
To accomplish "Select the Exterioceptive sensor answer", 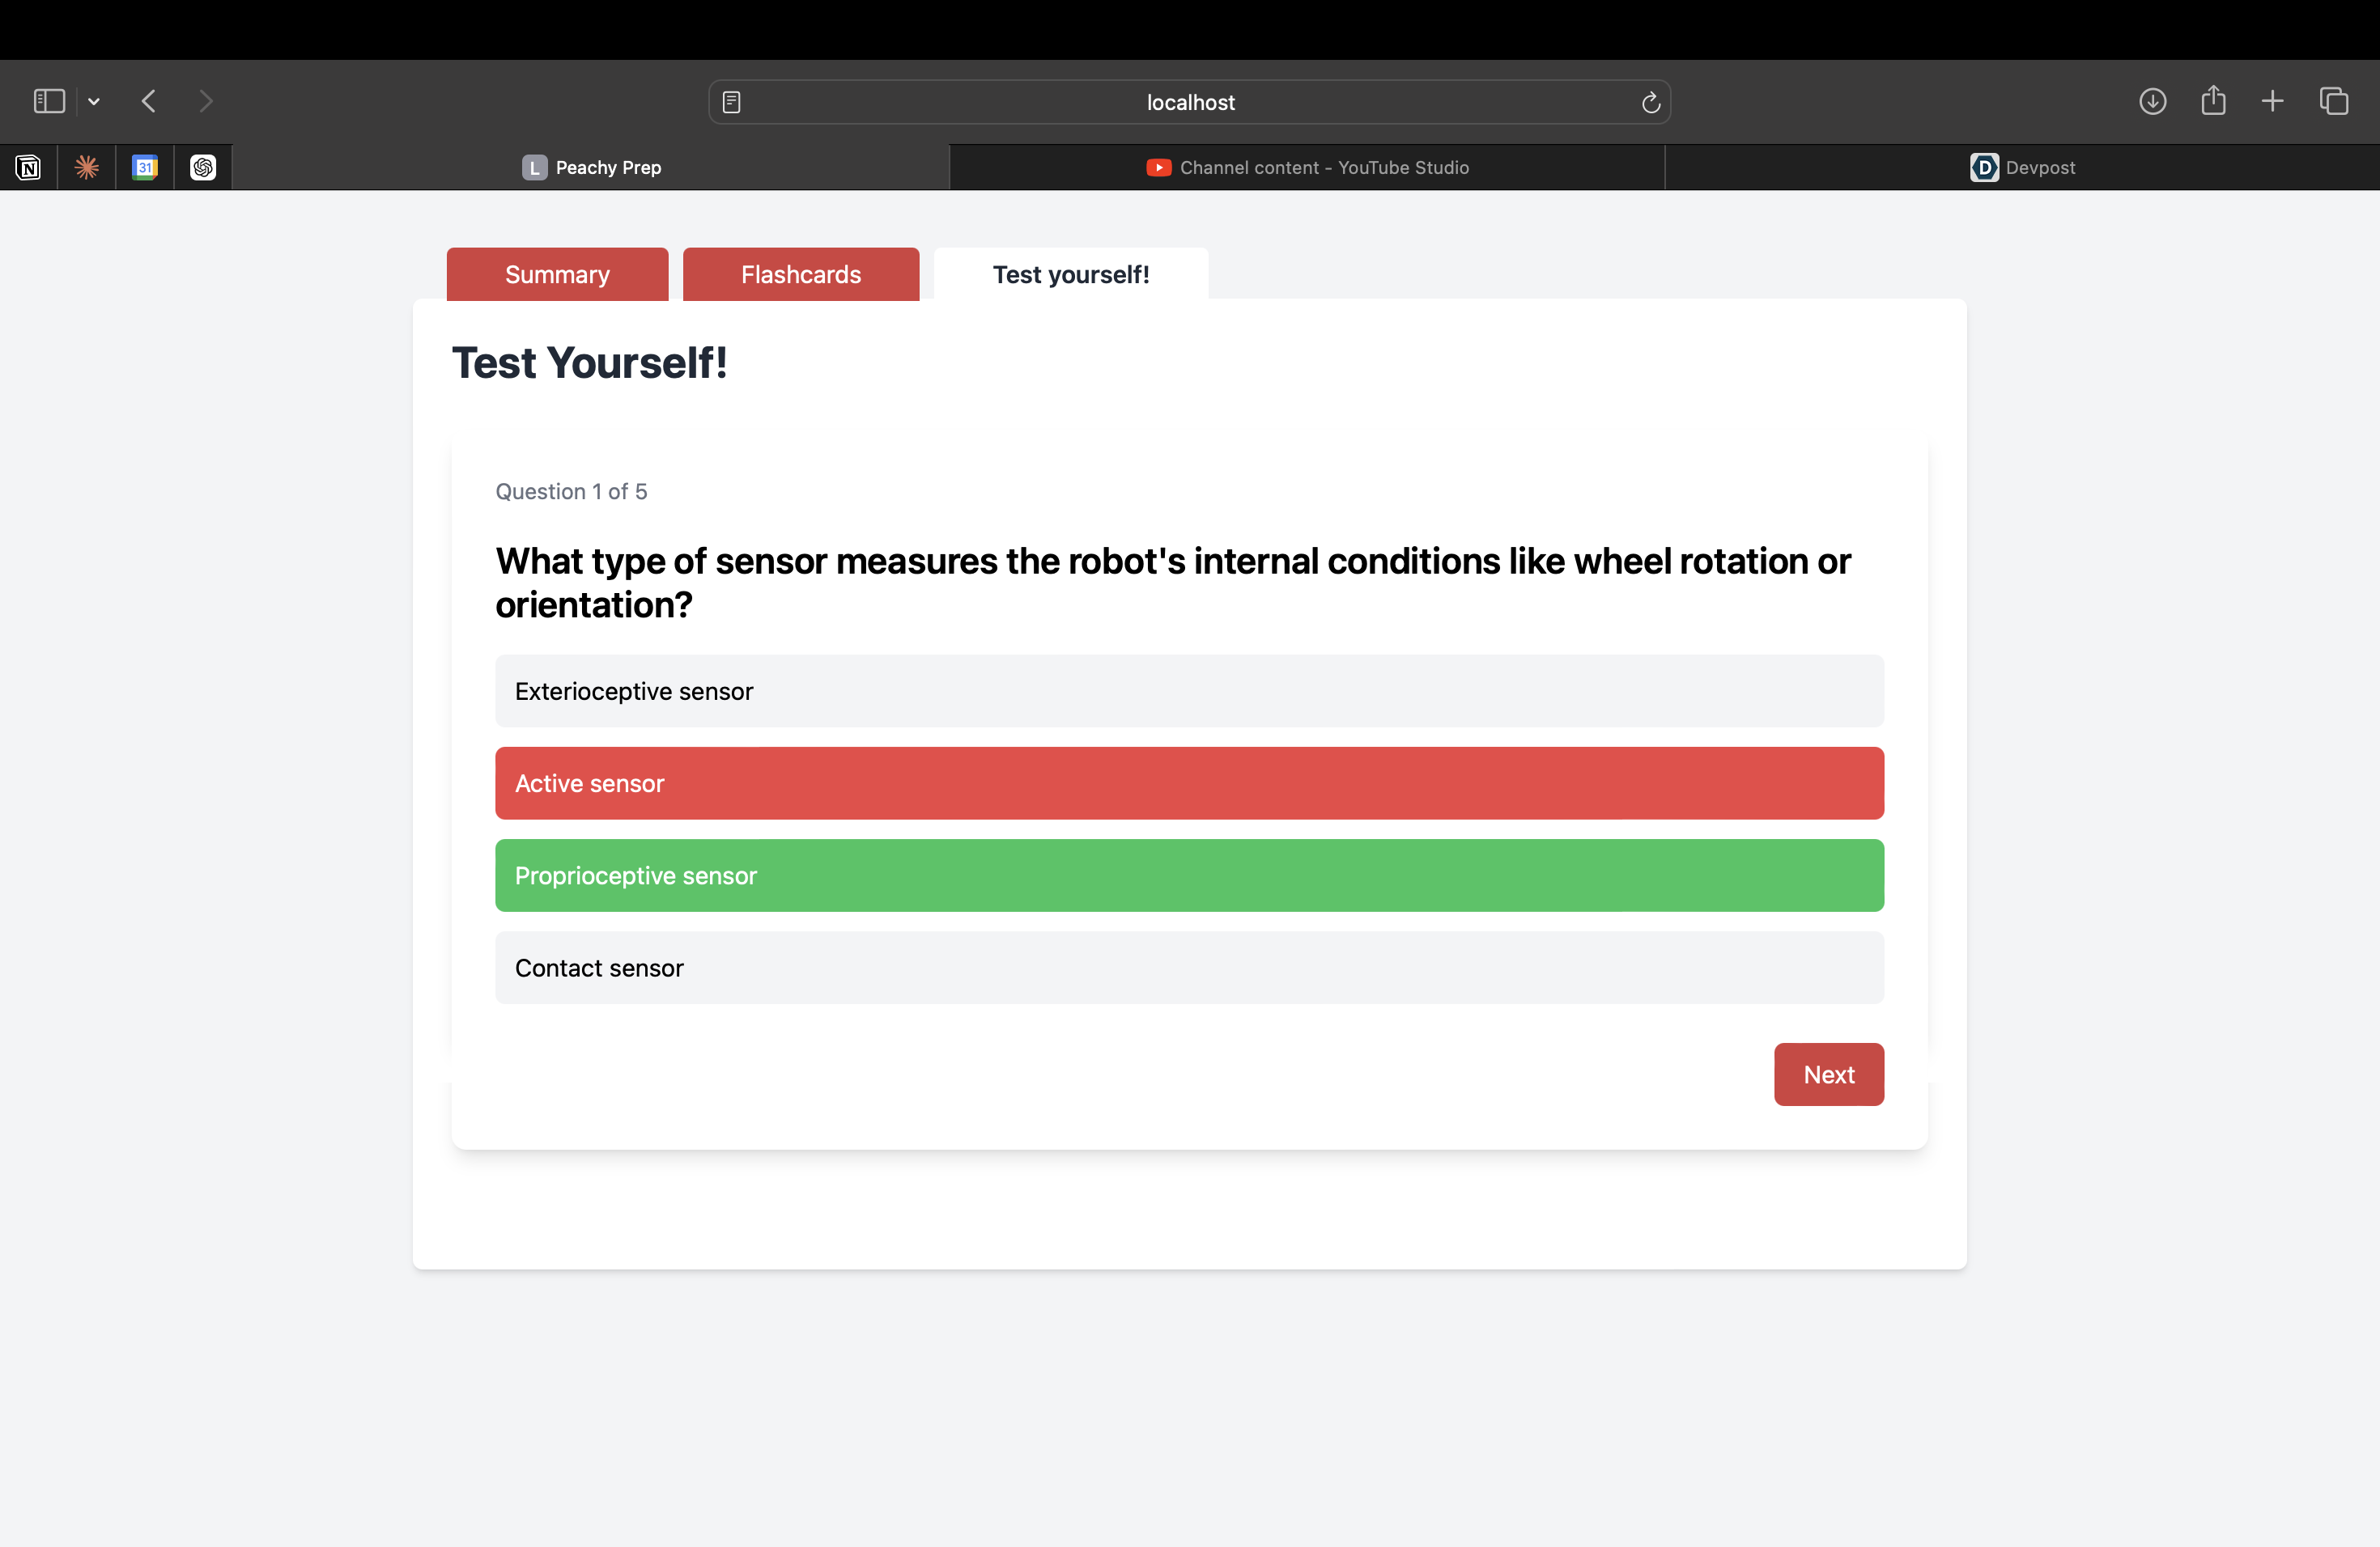I will 1189,690.
